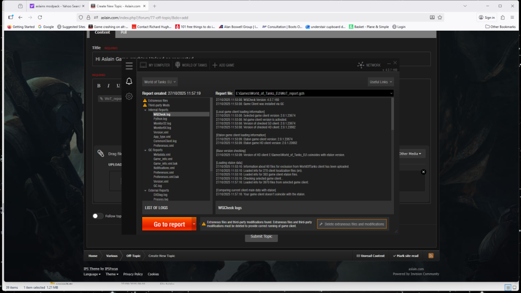This screenshot has height=293, width=521.
Task: Select Third-party Mods warning entry
Action: (159, 105)
